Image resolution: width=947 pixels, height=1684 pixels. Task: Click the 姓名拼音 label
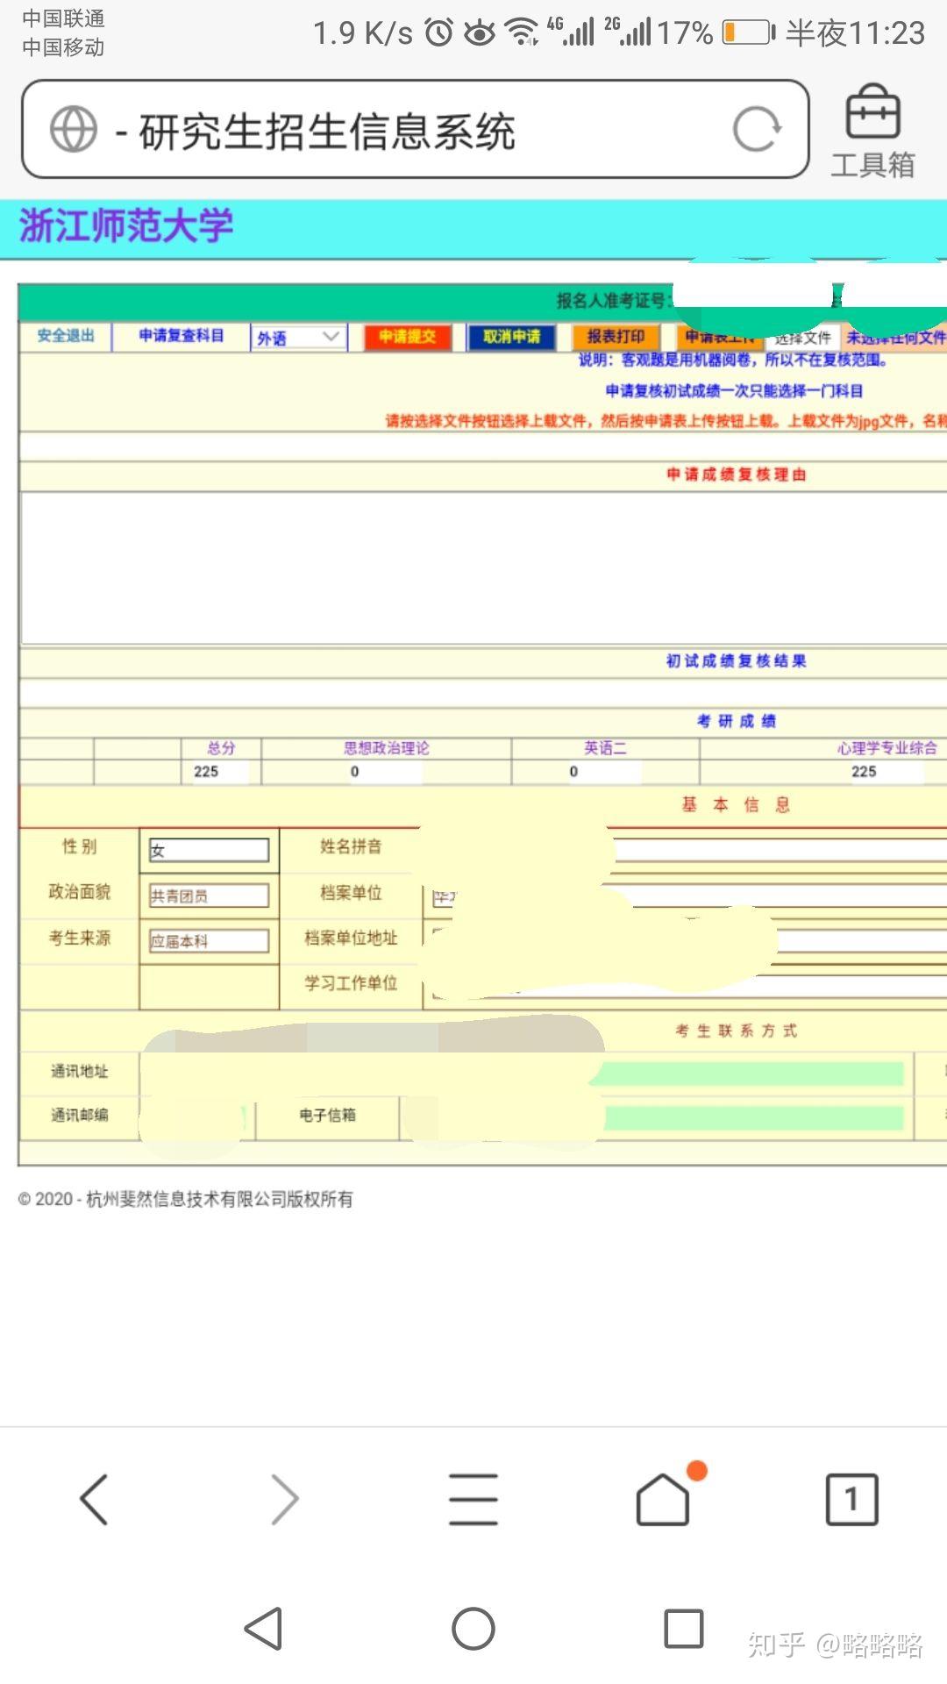coord(351,846)
